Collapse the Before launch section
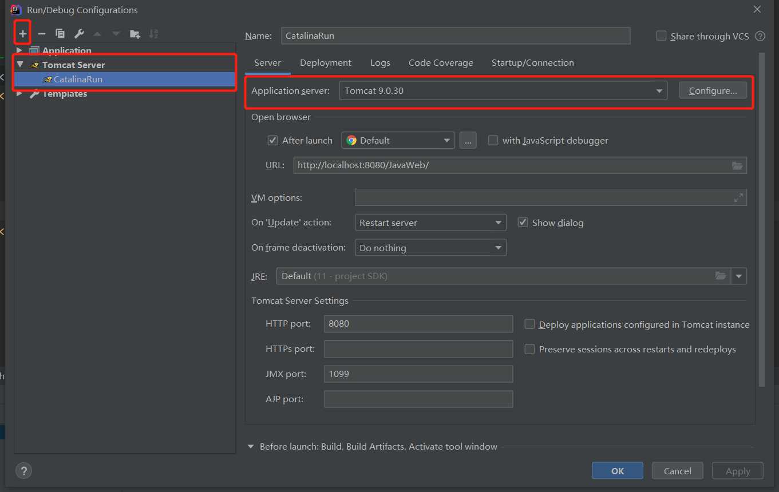779x492 pixels. [251, 446]
